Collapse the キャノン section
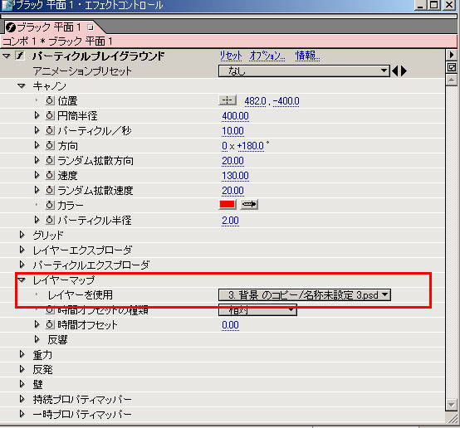This screenshot has height=428, width=460. 22,85
